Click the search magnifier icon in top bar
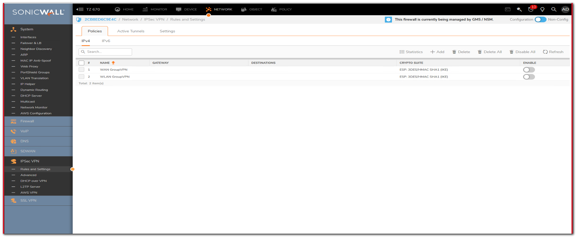The width and height of the screenshot is (578, 239). click(554, 10)
